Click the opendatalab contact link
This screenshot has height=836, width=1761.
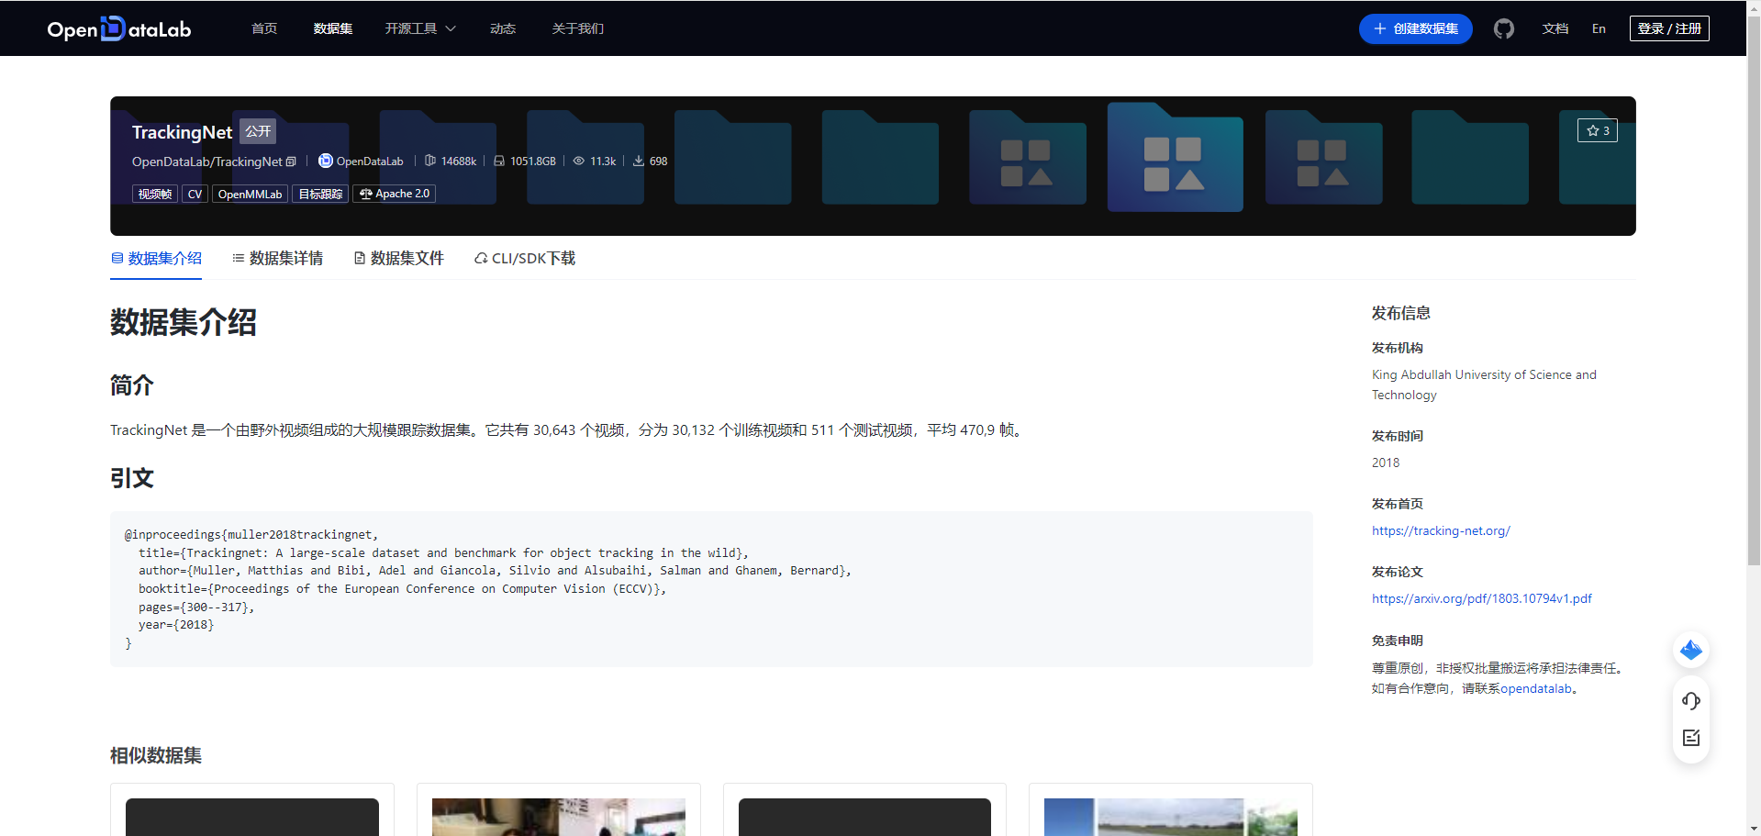(x=1536, y=688)
